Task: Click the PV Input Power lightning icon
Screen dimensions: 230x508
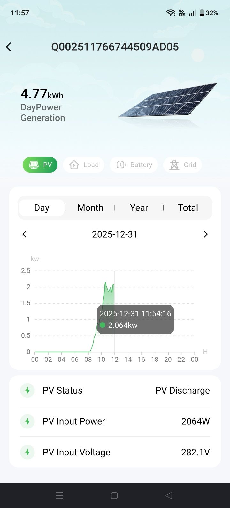Action: click(x=27, y=421)
